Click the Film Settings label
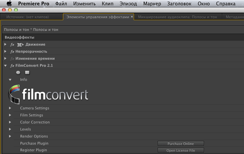This screenshot has width=244, height=154. tap(32, 115)
